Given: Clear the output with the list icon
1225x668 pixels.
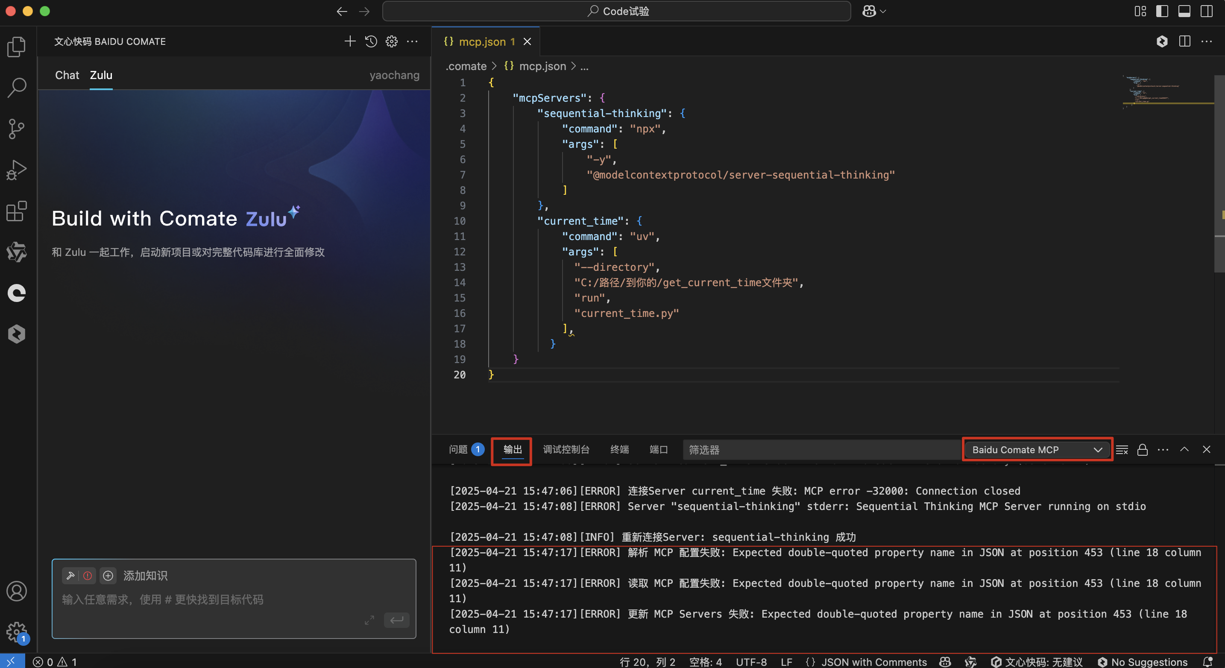Looking at the screenshot, I should (1122, 450).
